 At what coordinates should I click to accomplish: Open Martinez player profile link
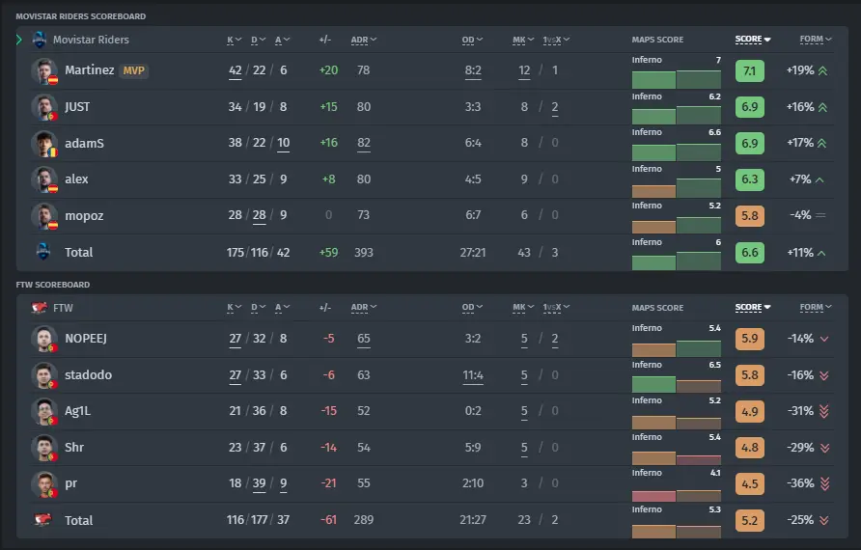point(90,70)
